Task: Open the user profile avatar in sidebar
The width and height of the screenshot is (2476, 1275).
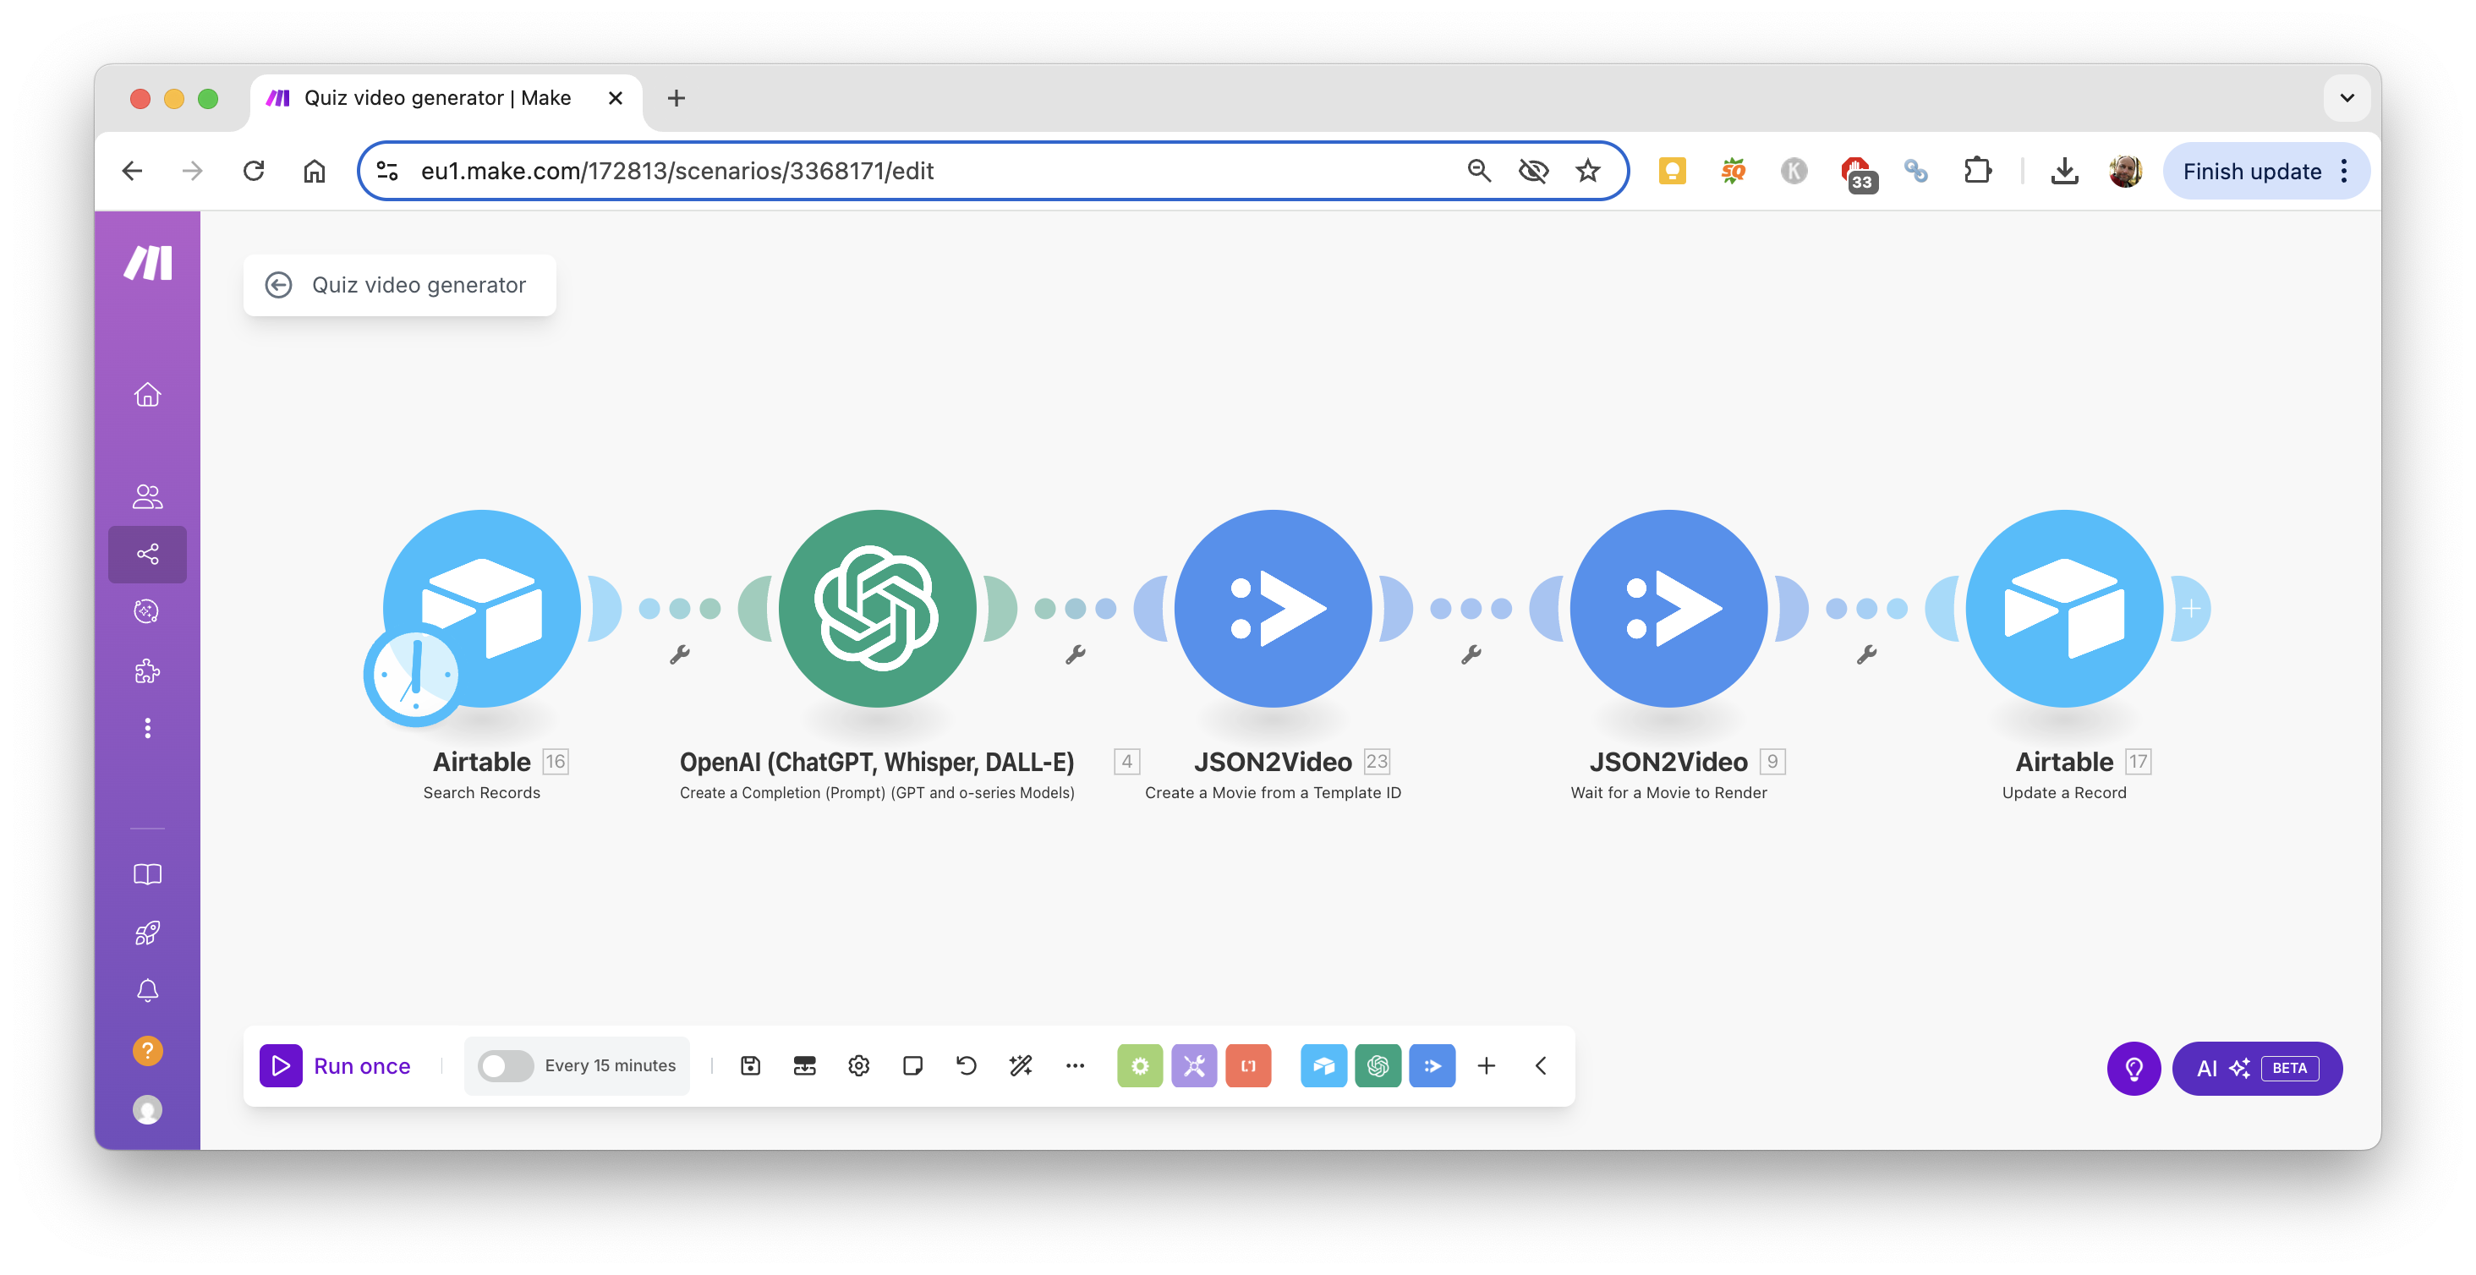Action: click(147, 1108)
